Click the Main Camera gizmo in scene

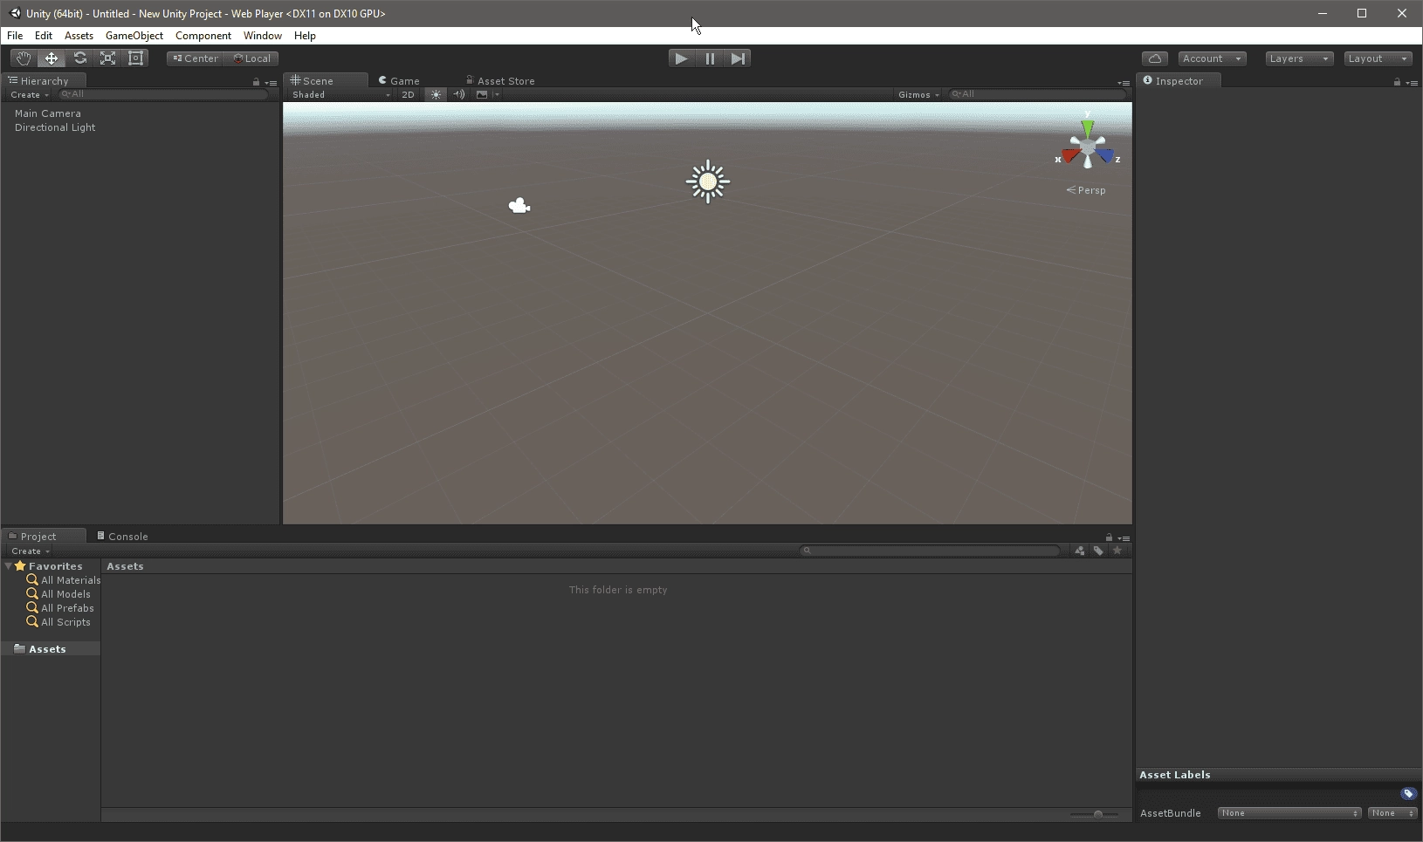519,206
